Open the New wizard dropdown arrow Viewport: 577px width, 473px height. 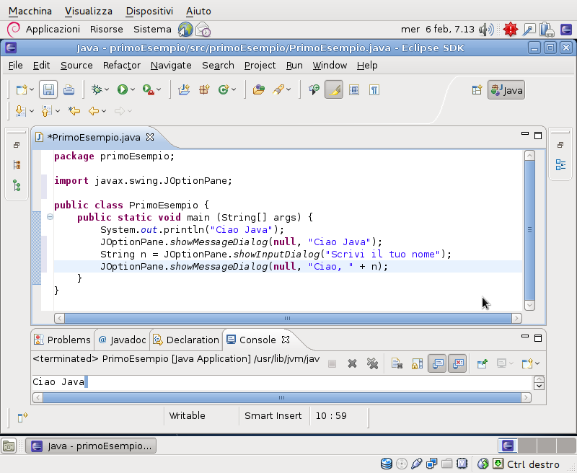tap(32, 89)
